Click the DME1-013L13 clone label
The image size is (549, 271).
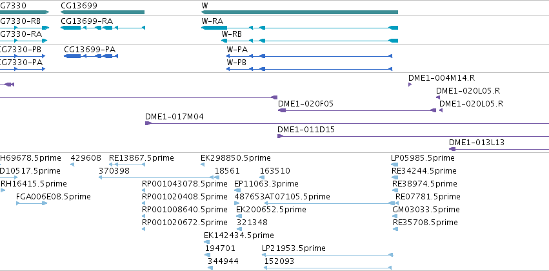tap(477, 143)
